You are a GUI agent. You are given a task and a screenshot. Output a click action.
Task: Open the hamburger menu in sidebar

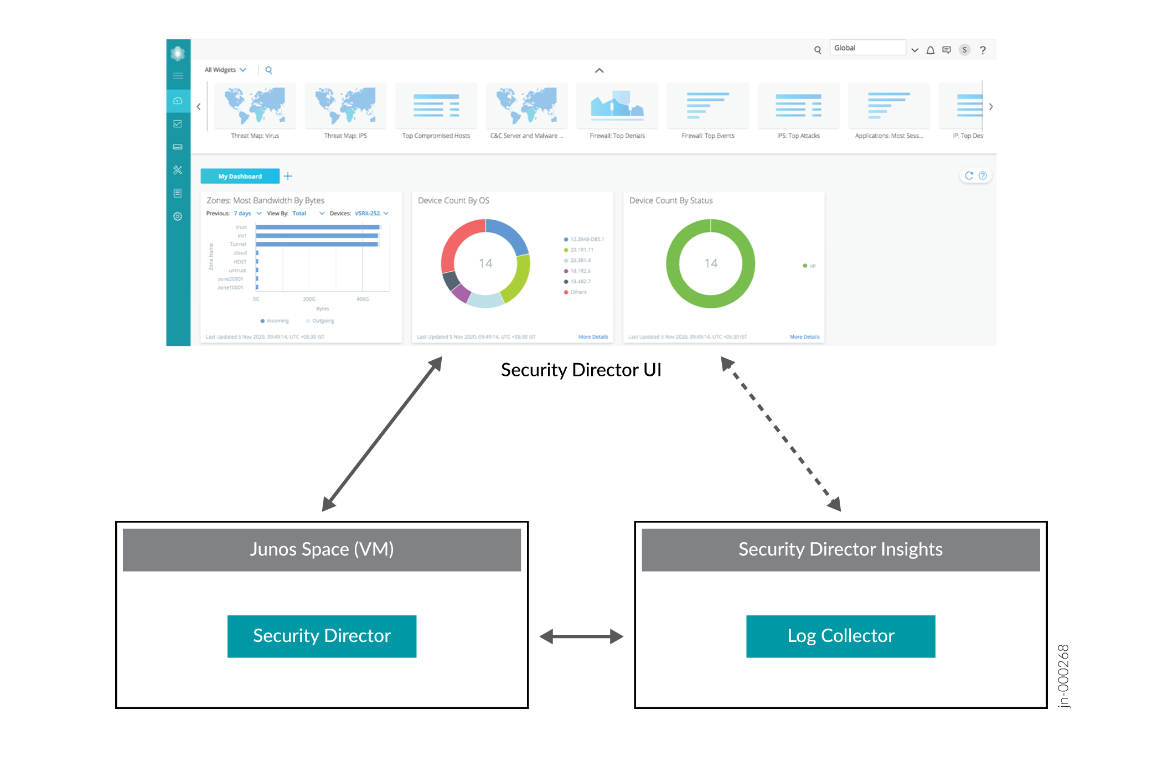178,76
